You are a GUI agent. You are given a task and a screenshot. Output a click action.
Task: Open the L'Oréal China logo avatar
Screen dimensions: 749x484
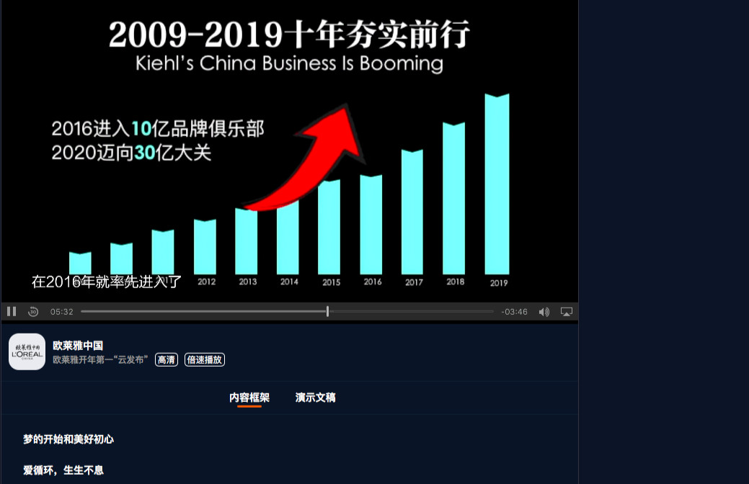click(27, 351)
